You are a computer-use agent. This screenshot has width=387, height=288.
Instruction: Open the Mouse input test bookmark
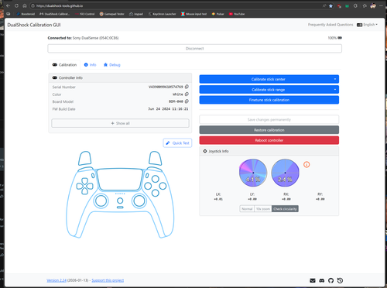193,14
